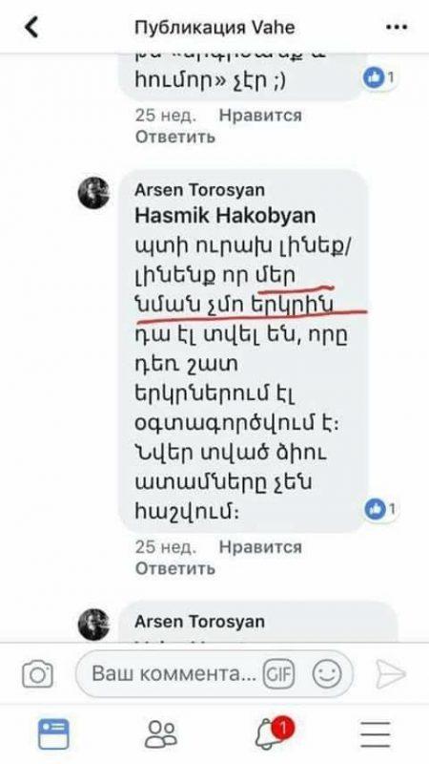Open the Friends tab icon

tap(161, 734)
